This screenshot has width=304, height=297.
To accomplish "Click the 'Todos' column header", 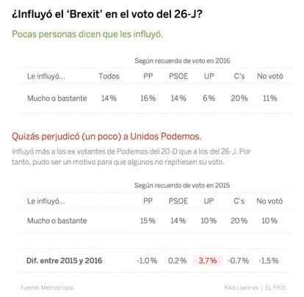I will pyautogui.click(x=109, y=76).
